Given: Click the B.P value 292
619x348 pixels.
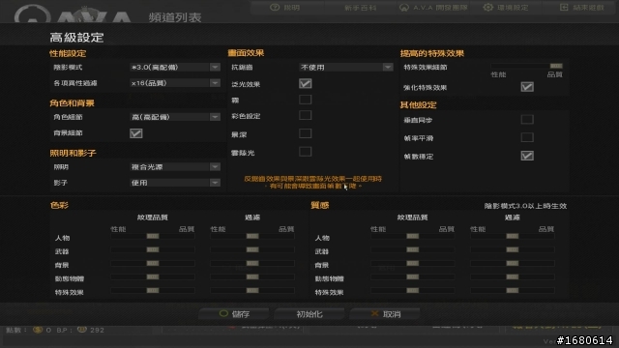Looking at the screenshot, I should coord(97,330).
